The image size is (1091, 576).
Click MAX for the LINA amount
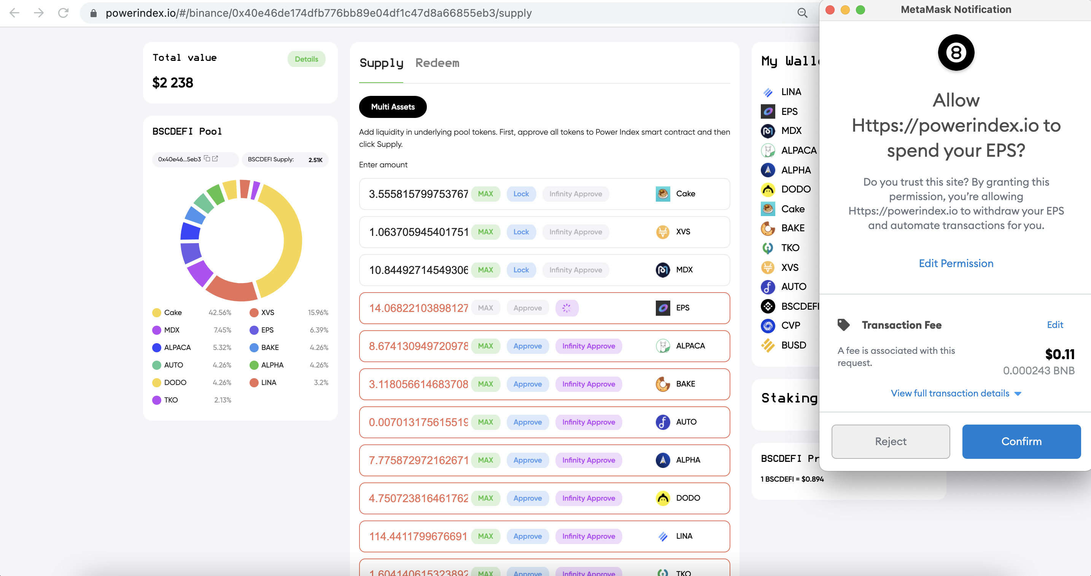coord(485,536)
